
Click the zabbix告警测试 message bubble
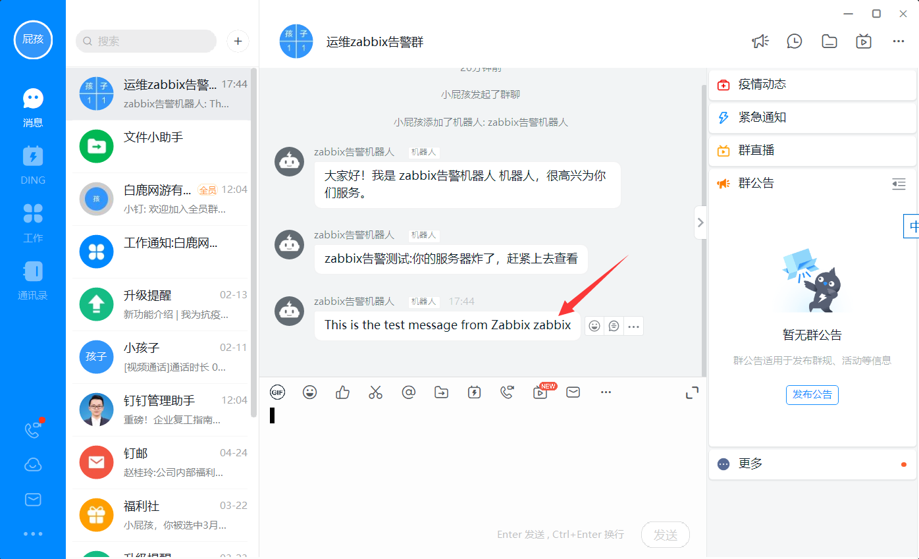tap(451, 259)
